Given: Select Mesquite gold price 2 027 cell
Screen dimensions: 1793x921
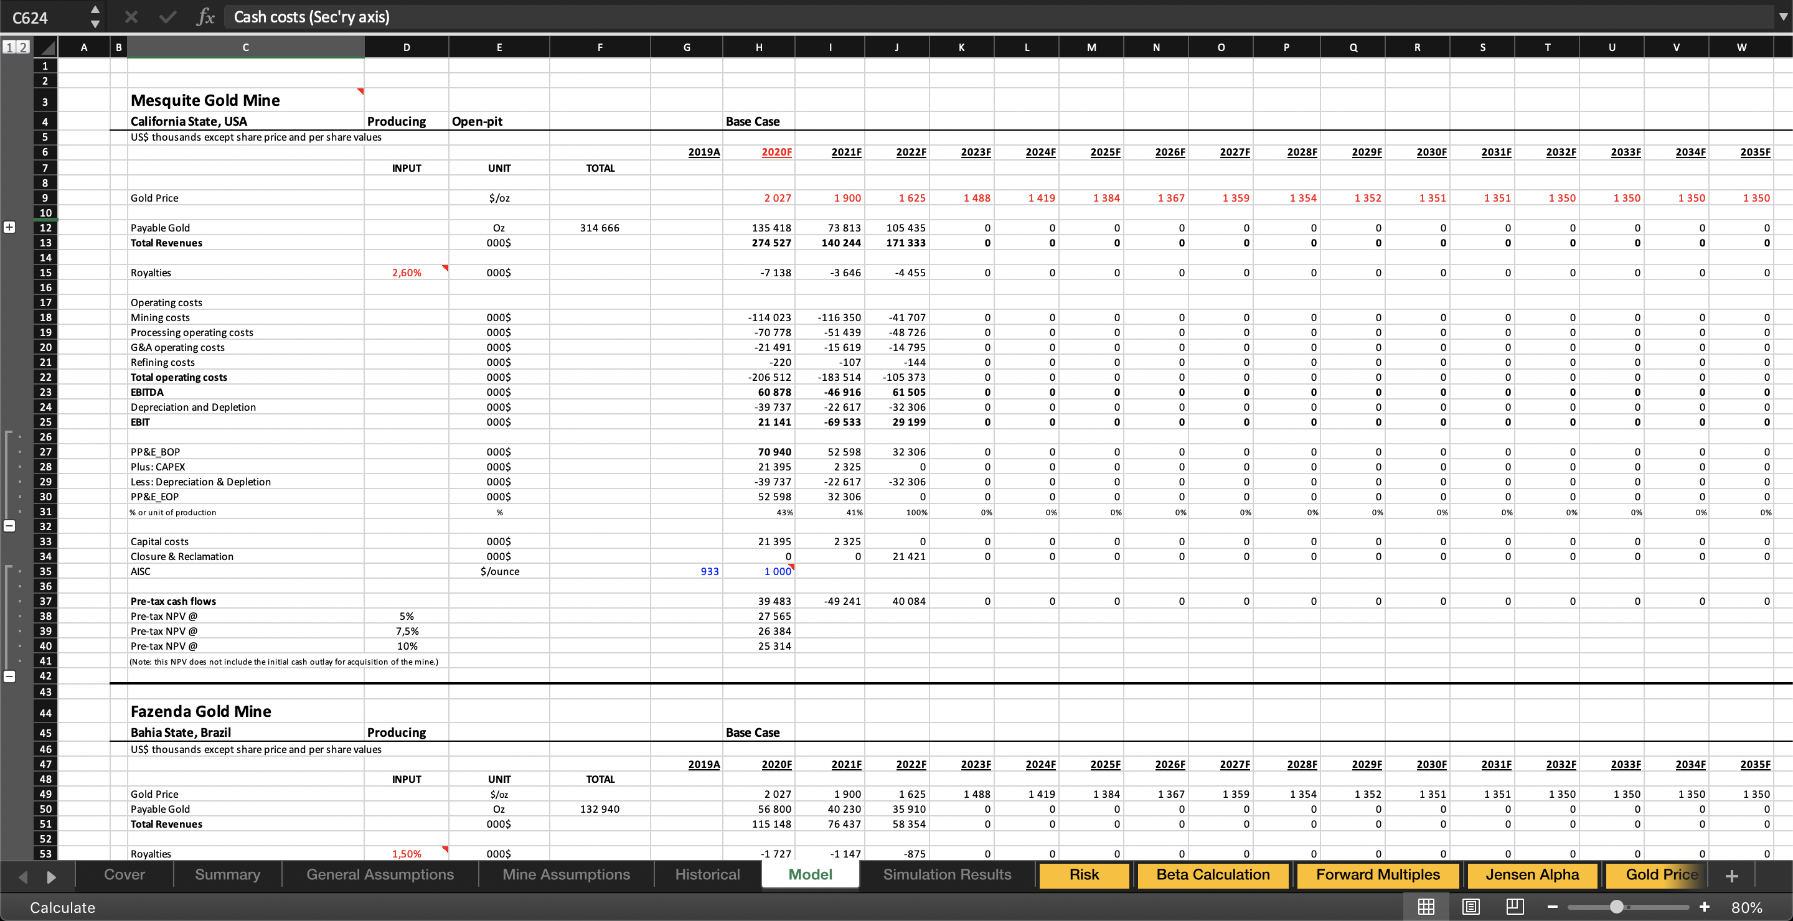Looking at the screenshot, I should point(759,197).
